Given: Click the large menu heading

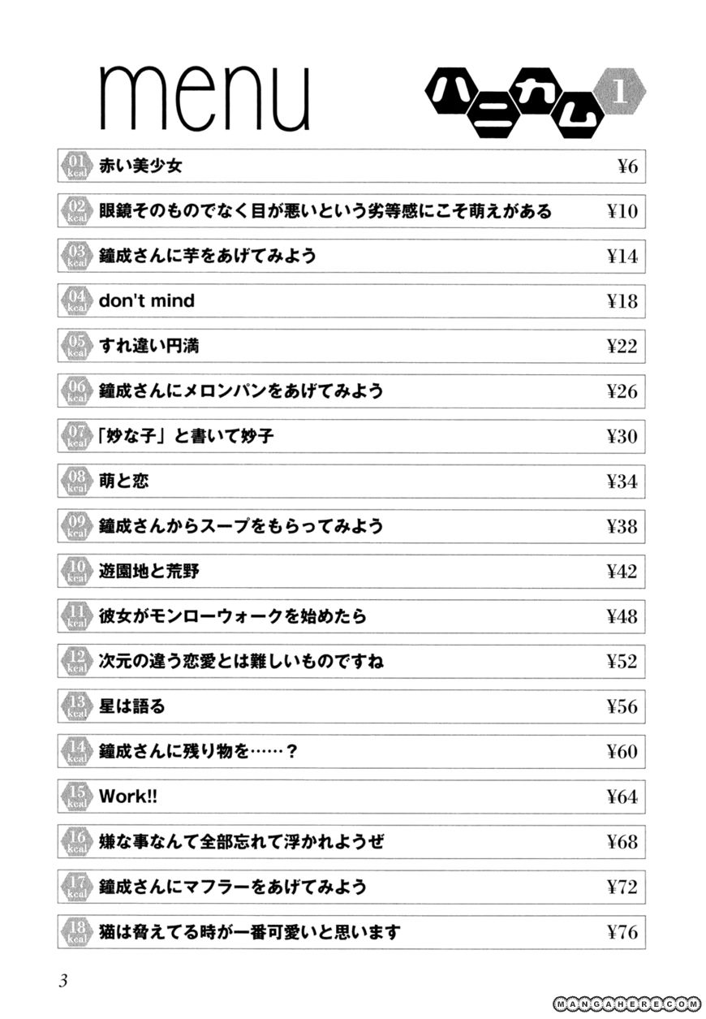Looking at the screenshot, I should 204,100.
